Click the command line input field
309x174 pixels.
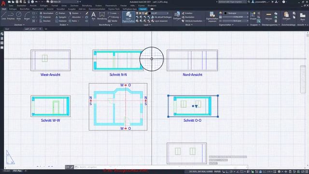[161, 167]
